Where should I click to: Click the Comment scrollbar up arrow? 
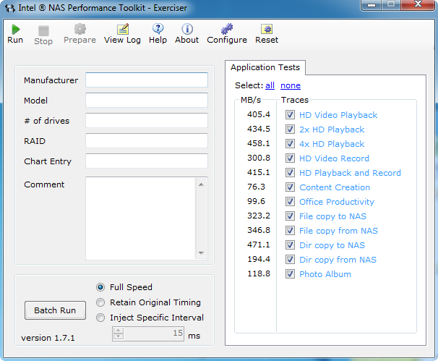click(x=201, y=184)
